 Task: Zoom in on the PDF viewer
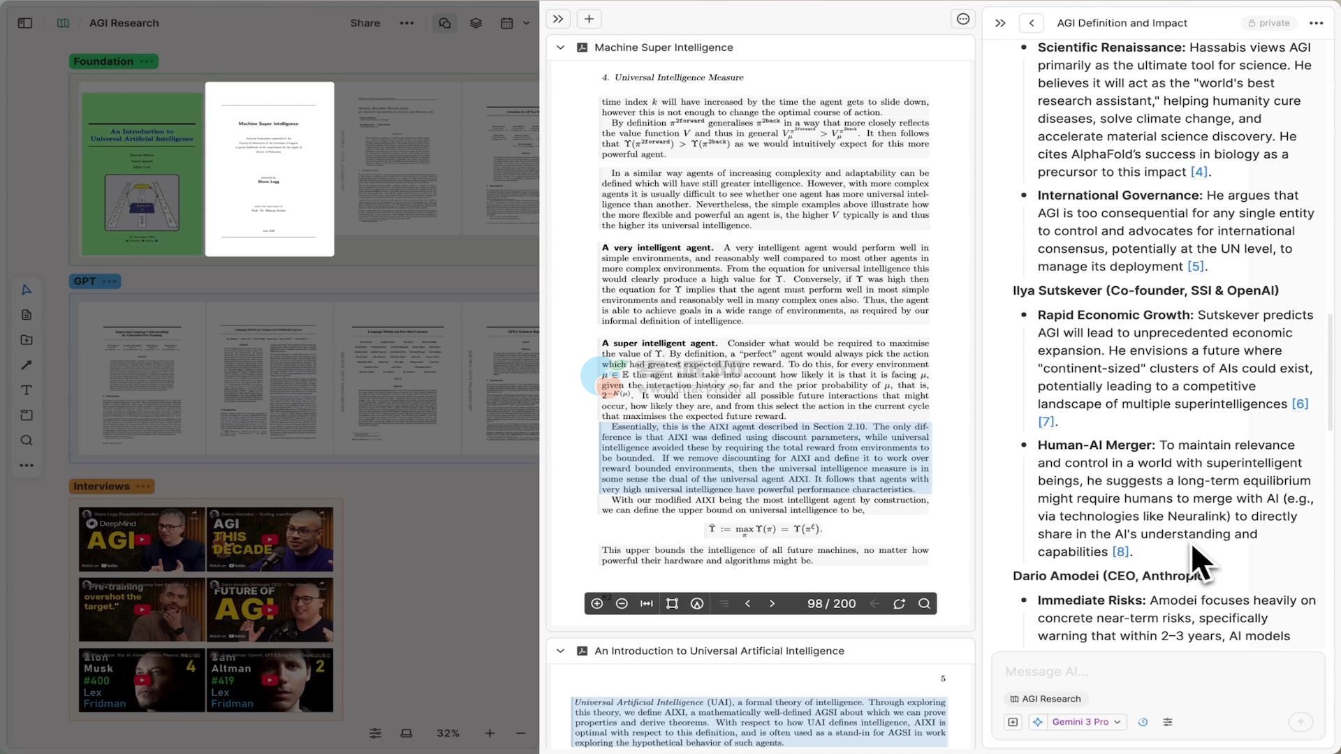tap(596, 604)
